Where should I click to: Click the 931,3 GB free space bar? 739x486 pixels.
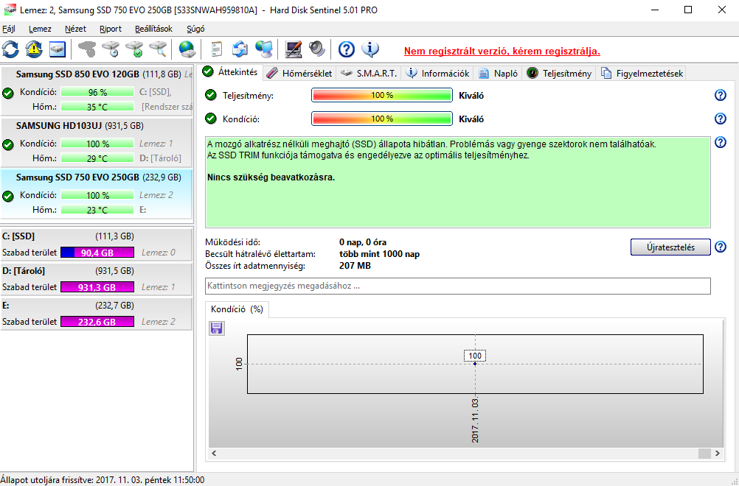[x=97, y=287]
